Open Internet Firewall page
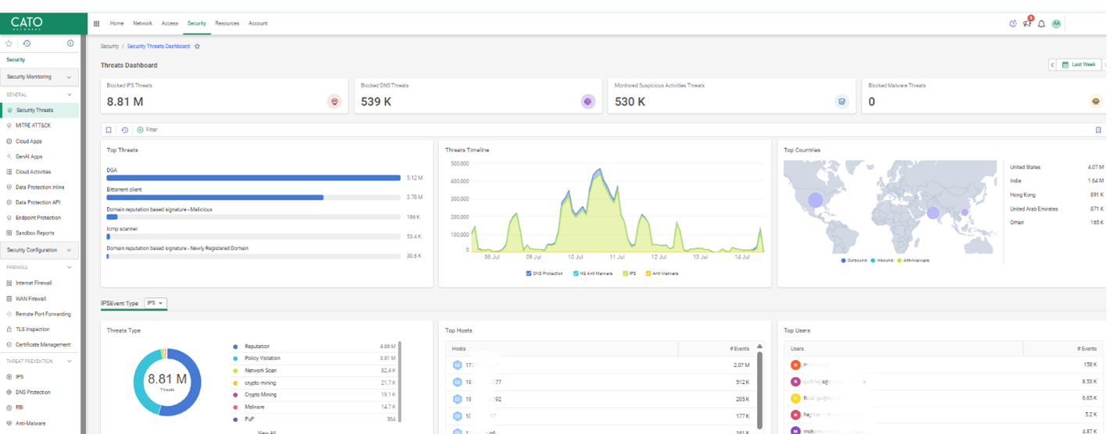The image size is (1117, 434). [x=34, y=283]
